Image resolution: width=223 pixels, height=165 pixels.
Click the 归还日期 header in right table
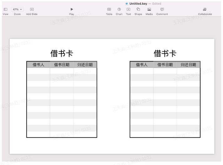(189, 65)
